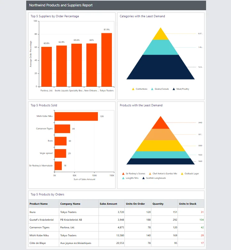Click the light orange Gumbo Mix pyramid segment
231x250 pixels.
(x=161, y=134)
